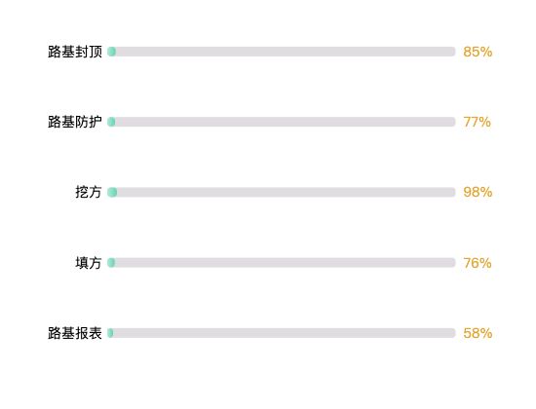This screenshot has width=536, height=409.
Task: Click the 路基报表 progress bar
Action: click(282, 333)
